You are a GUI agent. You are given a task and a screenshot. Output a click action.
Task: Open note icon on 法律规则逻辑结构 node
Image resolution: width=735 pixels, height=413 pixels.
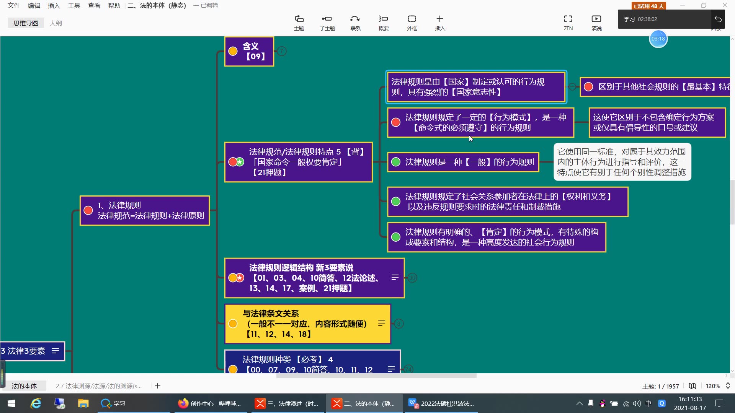[x=395, y=277]
